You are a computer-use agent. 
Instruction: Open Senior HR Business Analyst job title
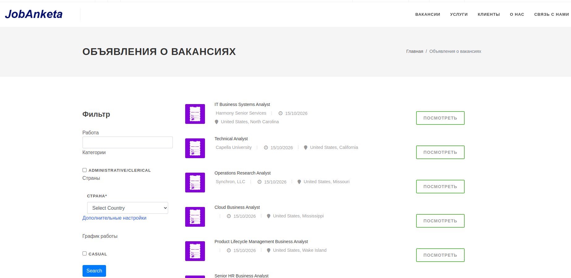click(241, 276)
